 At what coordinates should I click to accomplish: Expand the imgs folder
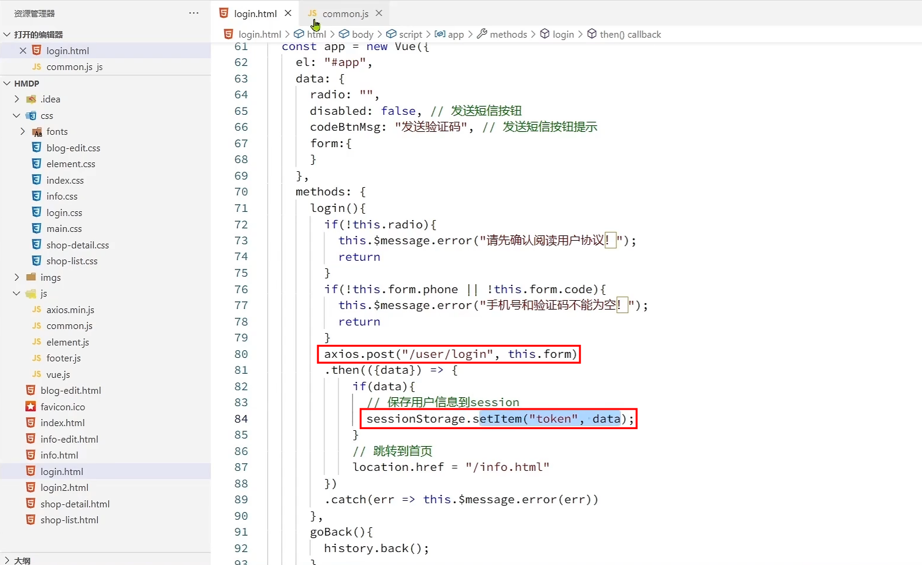(x=16, y=277)
